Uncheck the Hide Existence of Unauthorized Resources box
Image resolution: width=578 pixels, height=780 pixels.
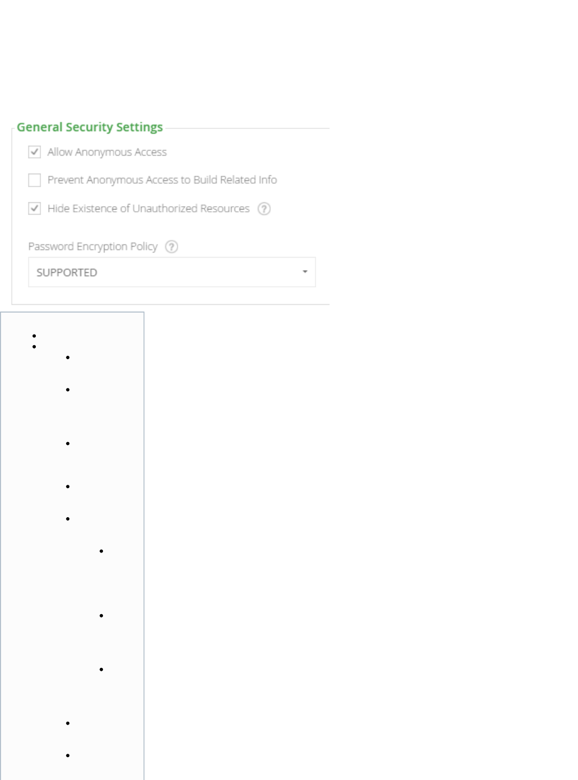(x=35, y=209)
